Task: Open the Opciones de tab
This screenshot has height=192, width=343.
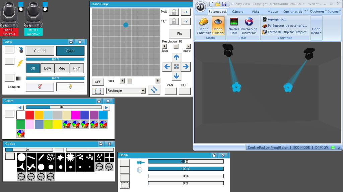Action: coord(293,12)
